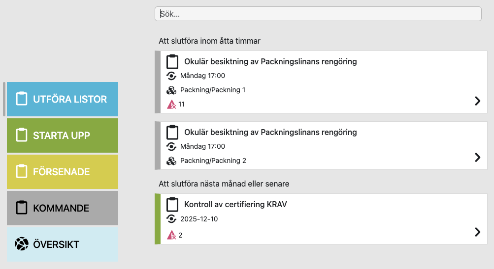Expand Kontroll av certifiering KRAV chevron
Viewport: 494px width, 269px height.
pyautogui.click(x=477, y=232)
